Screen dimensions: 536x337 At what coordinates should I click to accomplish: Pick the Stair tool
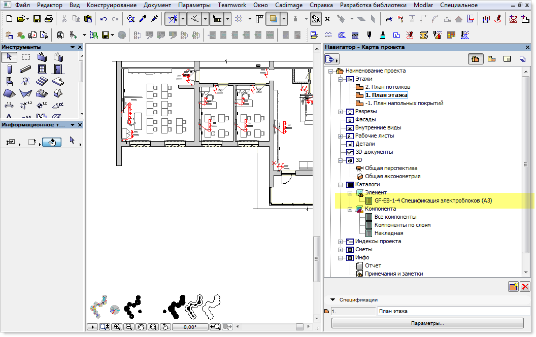42,81
